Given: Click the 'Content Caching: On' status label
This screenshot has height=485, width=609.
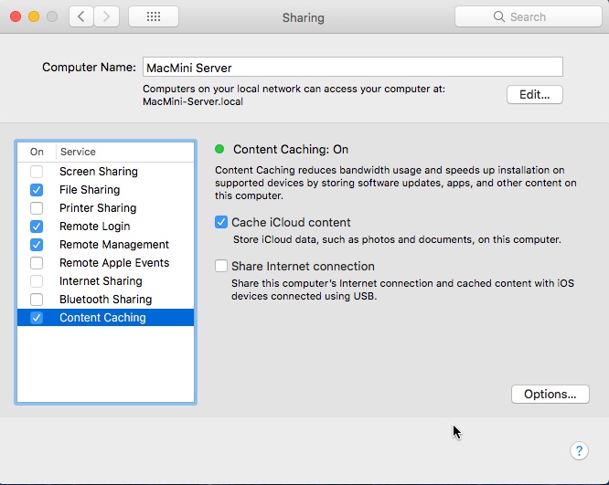Looking at the screenshot, I should pyautogui.click(x=291, y=150).
